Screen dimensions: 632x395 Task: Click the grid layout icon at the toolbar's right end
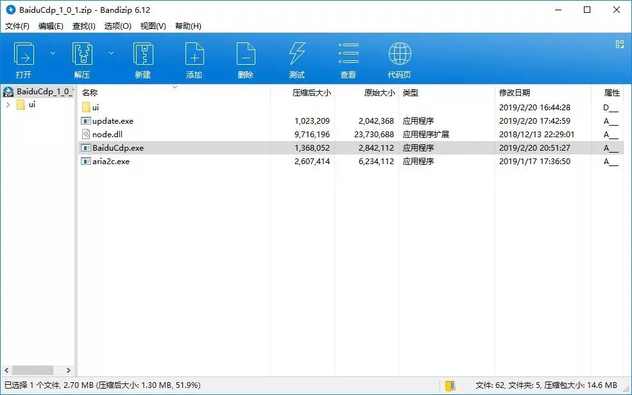coord(620,44)
